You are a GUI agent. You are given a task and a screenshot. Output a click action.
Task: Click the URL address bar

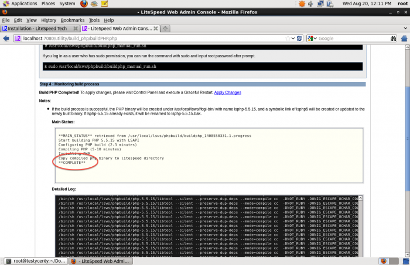153,39
